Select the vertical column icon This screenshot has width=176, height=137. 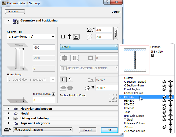pyautogui.click(x=63, y=80)
